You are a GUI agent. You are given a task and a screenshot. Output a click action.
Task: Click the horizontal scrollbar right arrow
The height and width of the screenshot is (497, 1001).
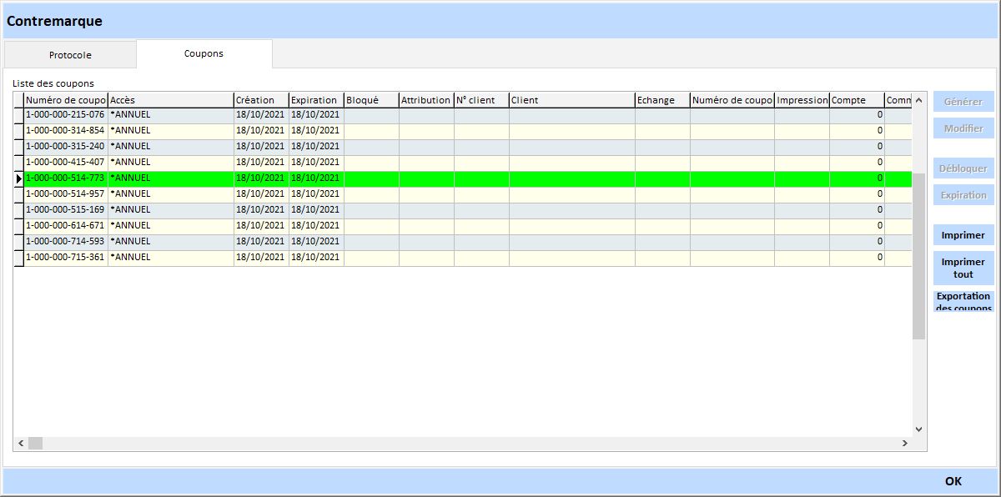coord(903,444)
